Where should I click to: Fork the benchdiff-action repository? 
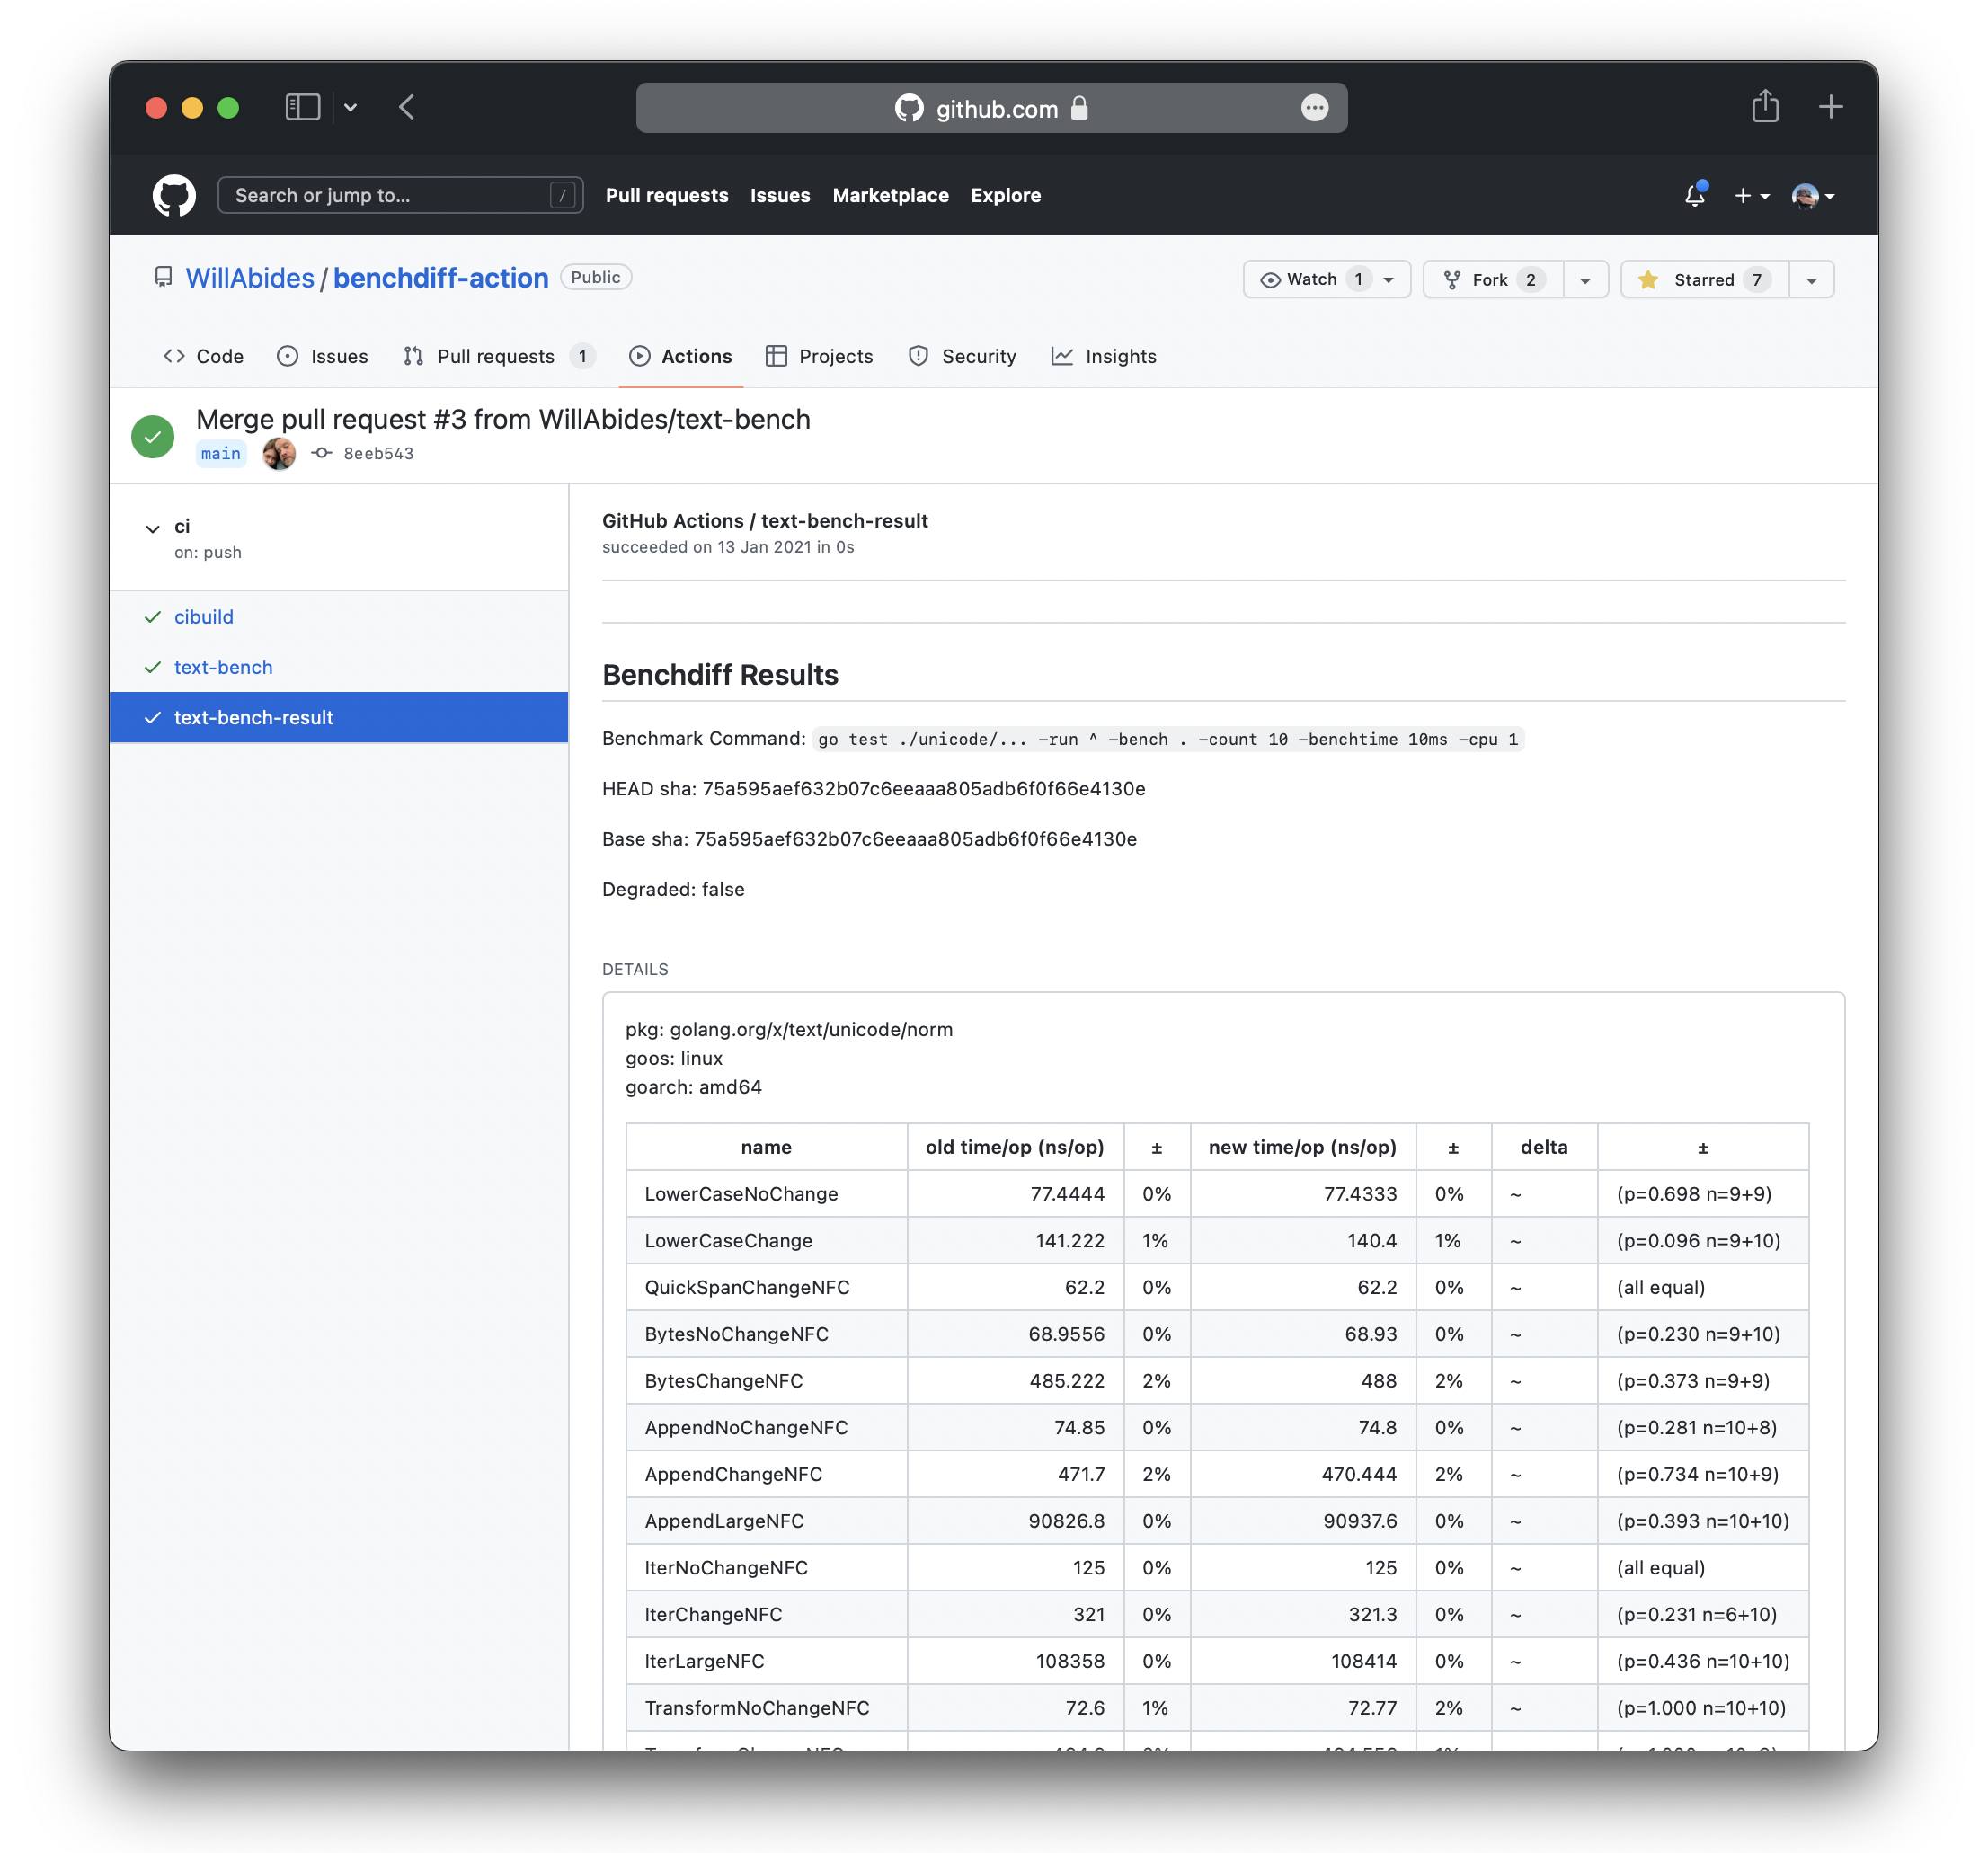coord(1492,280)
